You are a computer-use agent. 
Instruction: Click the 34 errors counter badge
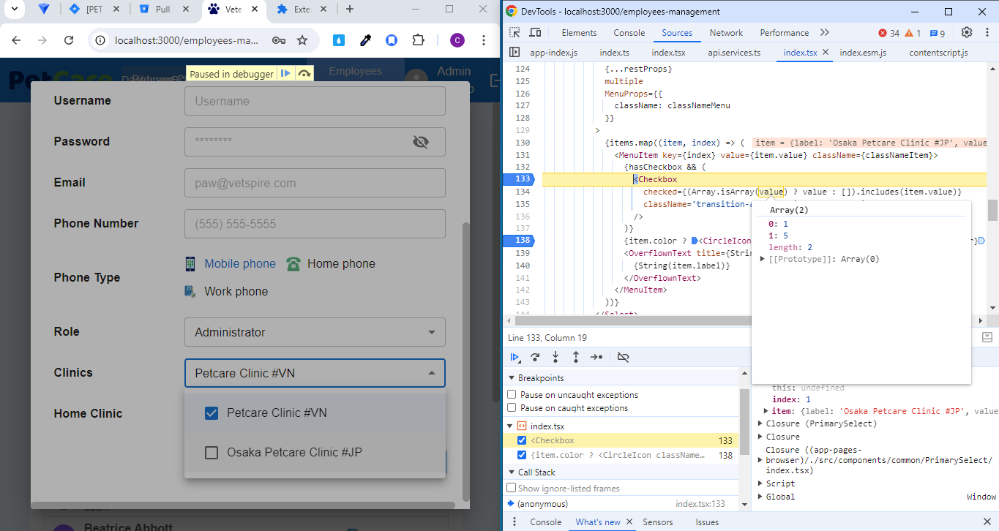pyautogui.click(x=888, y=33)
